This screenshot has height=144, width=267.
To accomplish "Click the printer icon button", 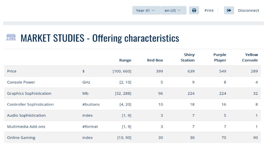I will pyautogui.click(x=194, y=10).
